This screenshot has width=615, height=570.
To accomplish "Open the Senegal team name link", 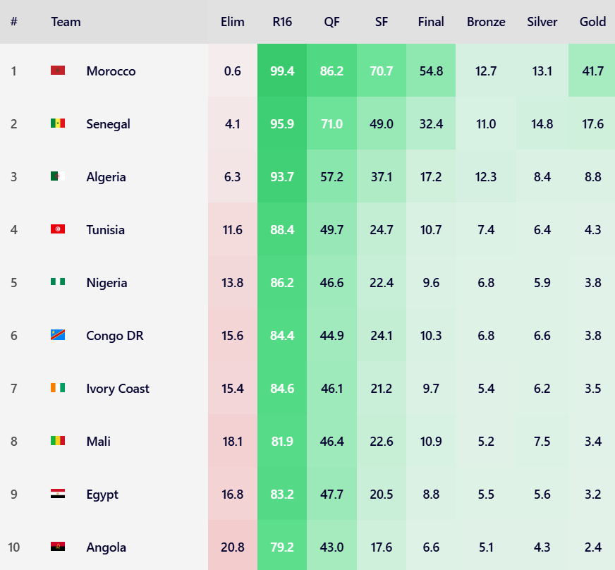I will (x=108, y=124).
